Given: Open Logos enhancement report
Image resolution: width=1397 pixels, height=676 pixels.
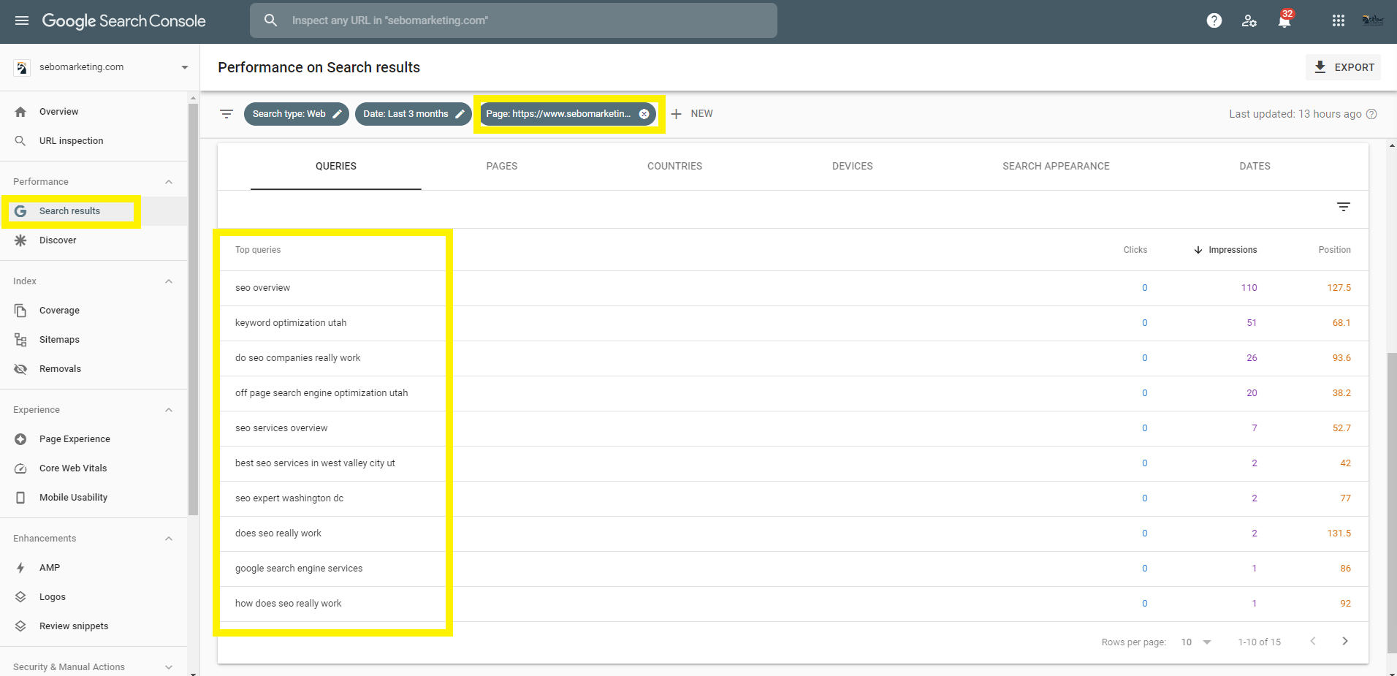Looking at the screenshot, I should point(94,597).
